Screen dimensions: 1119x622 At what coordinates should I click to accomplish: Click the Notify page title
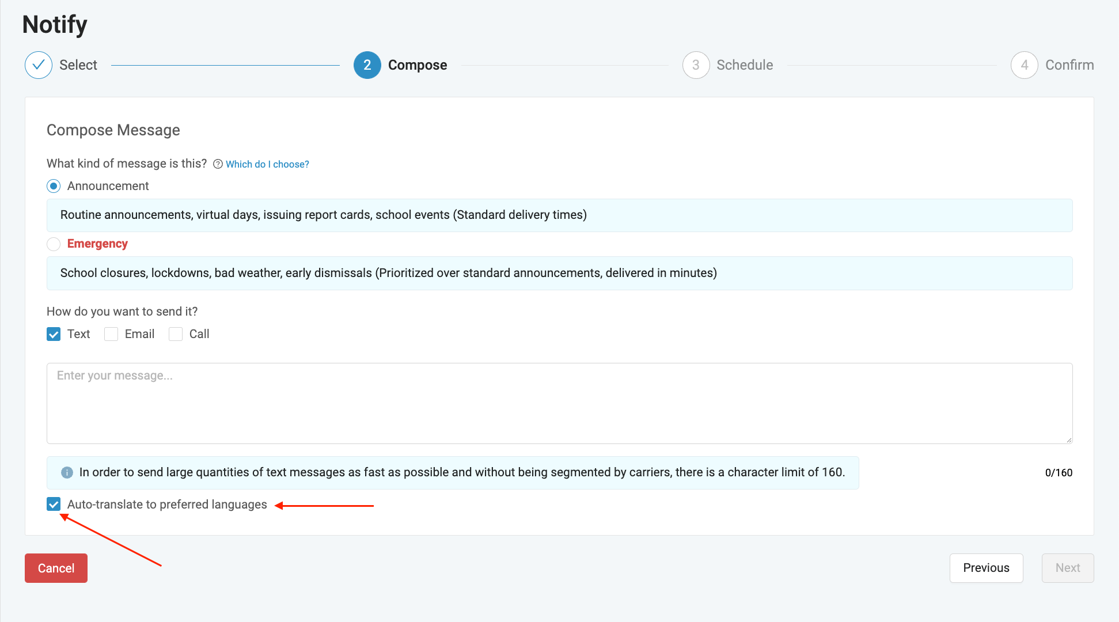tap(55, 25)
